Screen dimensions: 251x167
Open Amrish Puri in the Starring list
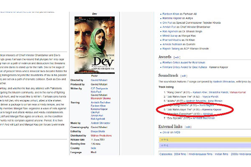pyautogui.click(x=97, y=116)
